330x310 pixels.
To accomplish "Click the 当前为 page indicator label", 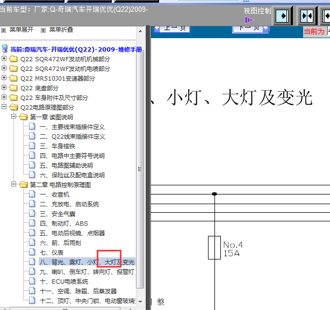I will tap(314, 32).
